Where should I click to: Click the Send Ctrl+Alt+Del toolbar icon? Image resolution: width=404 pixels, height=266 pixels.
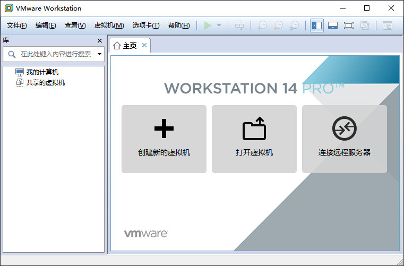tap(239, 25)
